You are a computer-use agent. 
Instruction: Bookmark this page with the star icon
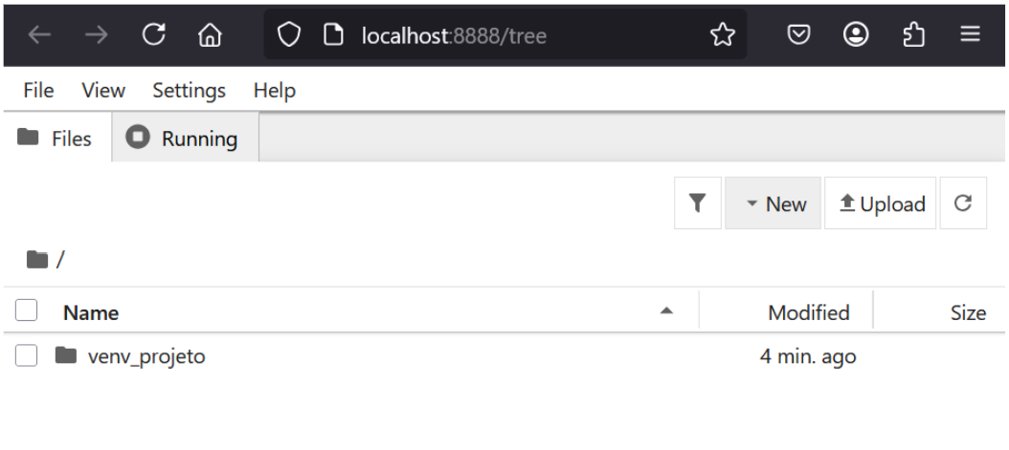pos(723,34)
